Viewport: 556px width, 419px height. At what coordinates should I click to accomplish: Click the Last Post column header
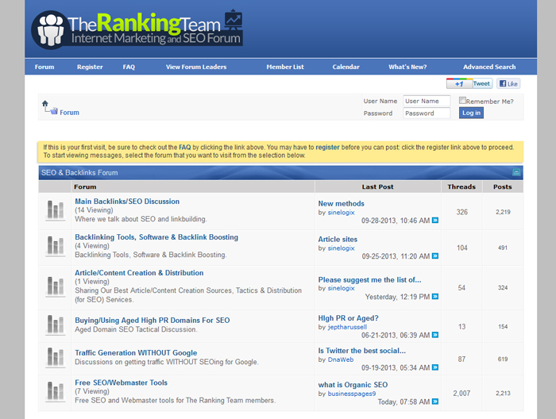pyautogui.click(x=377, y=186)
